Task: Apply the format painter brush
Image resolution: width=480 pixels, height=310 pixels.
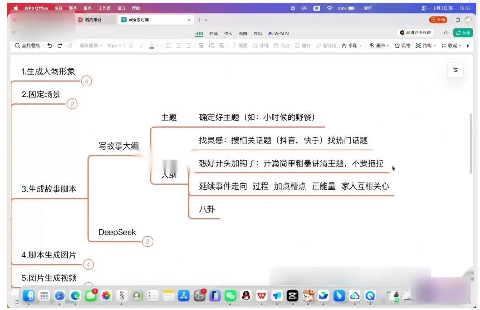Action: (70, 45)
